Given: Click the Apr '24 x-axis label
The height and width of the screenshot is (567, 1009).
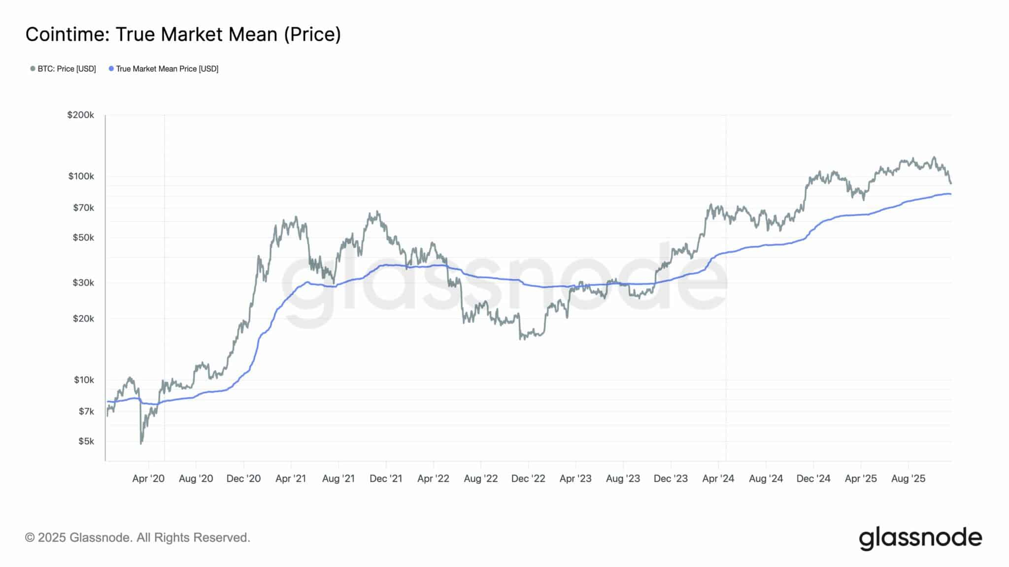Looking at the screenshot, I should pos(718,478).
